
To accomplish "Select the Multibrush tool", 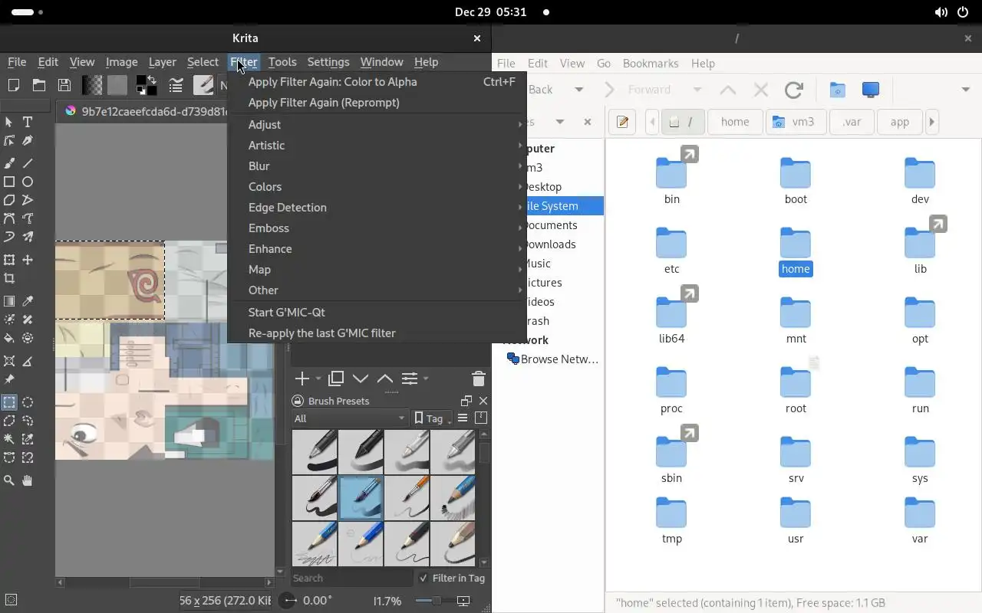I will (x=28, y=237).
